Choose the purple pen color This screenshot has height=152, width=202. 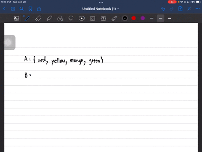click(143, 18)
